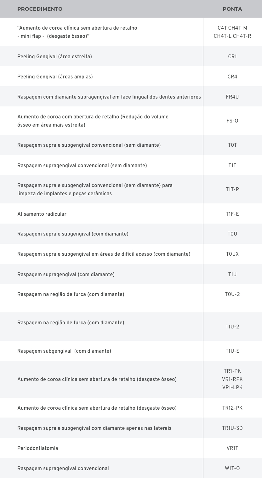The width and height of the screenshot is (262, 478).
Task: Click the FS-O tip cell
Action: (x=232, y=121)
